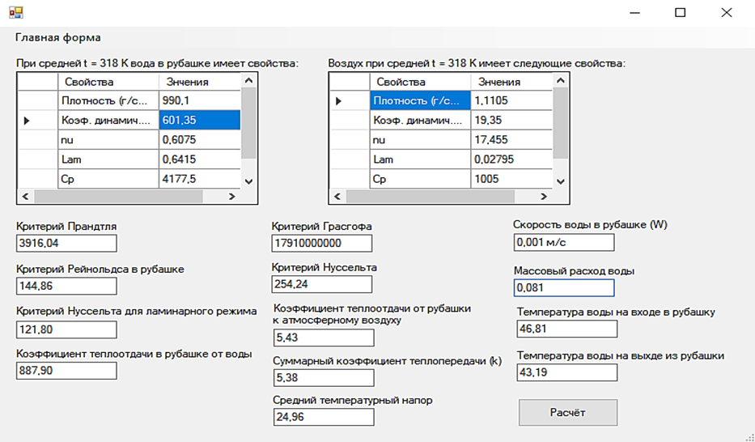755x442 pixels.
Task: Focus the Скорость воды в рубашке field
Action: (563, 243)
